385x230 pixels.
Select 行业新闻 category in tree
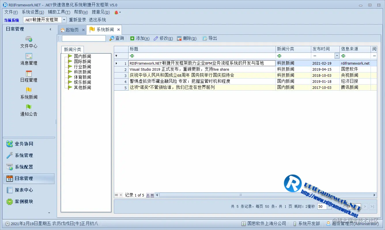pyautogui.click(x=82, y=67)
